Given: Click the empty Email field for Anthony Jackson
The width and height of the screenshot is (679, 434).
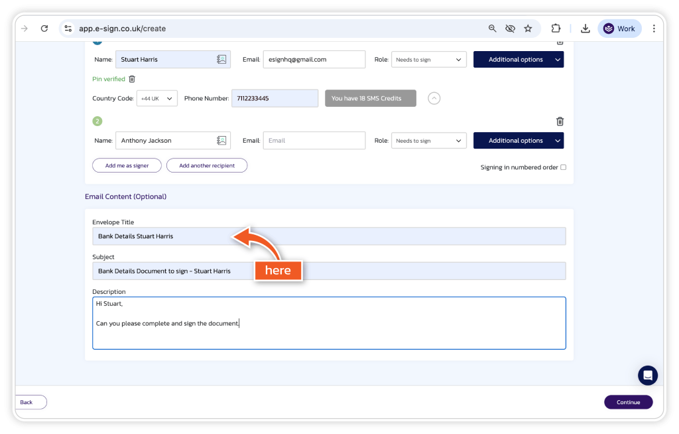Looking at the screenshot, I should 314,141.
